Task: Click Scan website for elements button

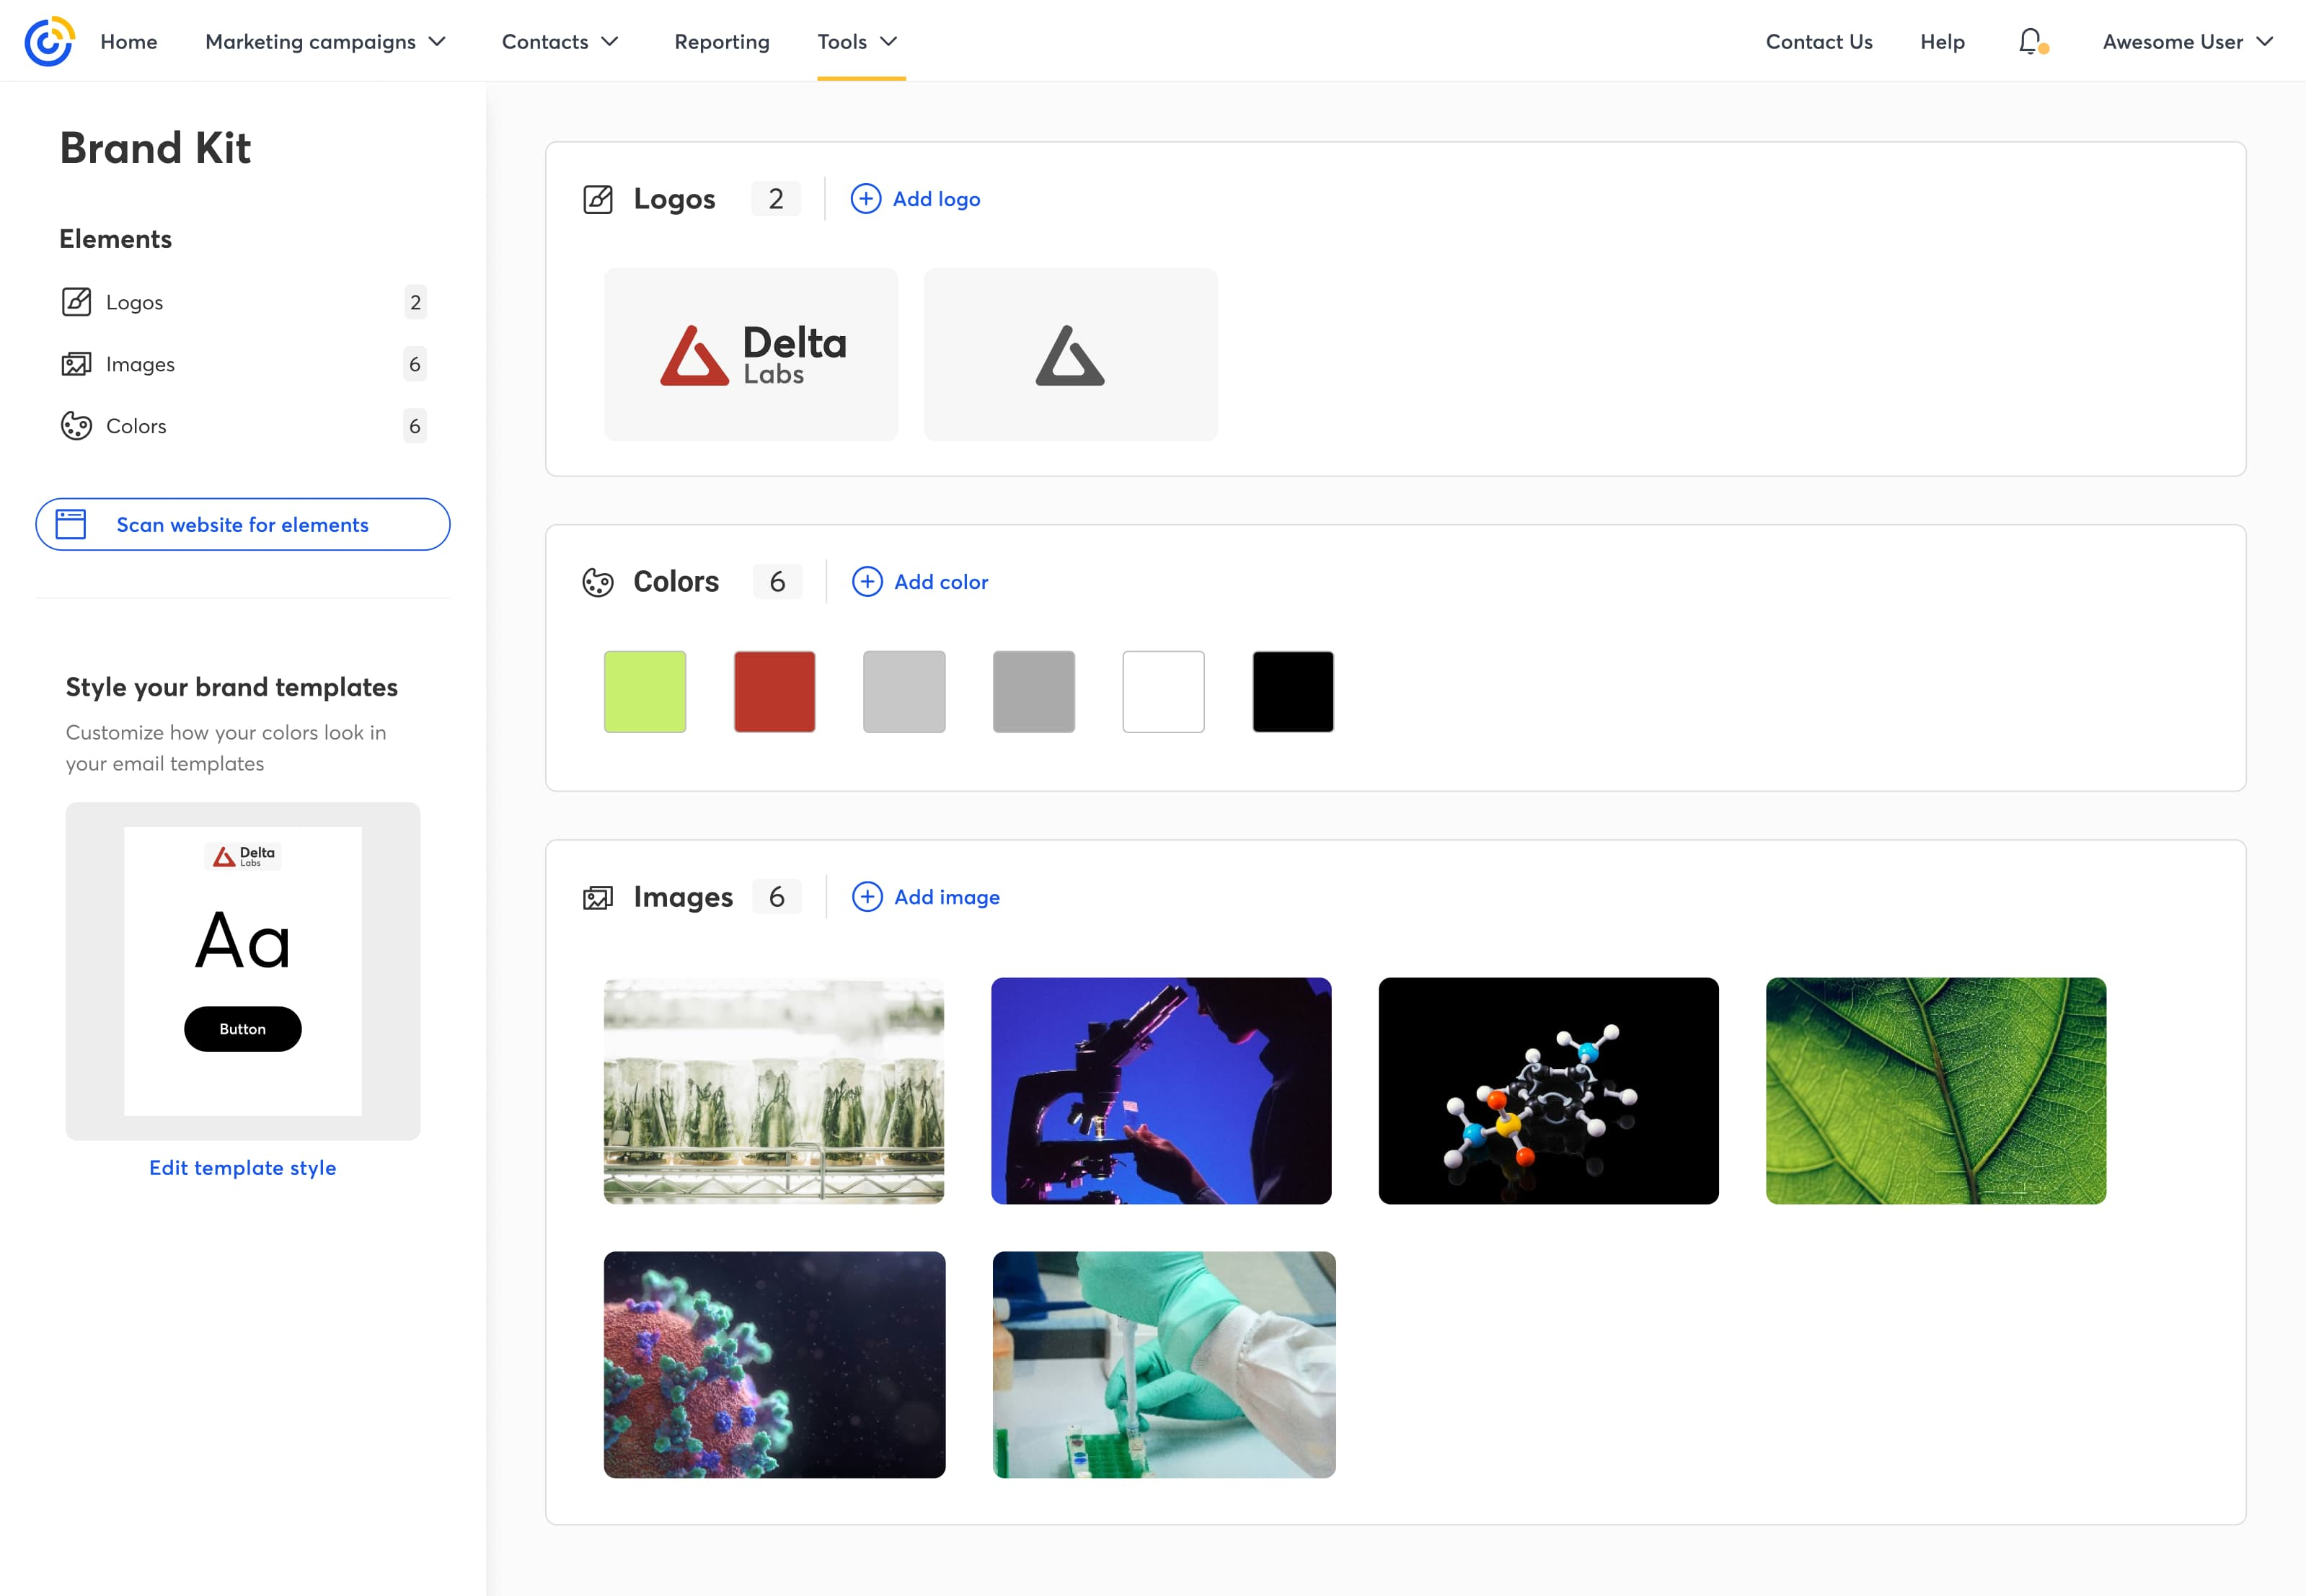Action: [243, 524]
